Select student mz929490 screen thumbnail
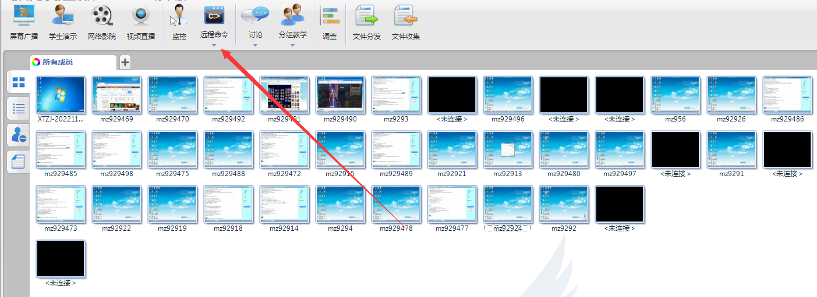The image size is (817, 297). pos(341,95)
